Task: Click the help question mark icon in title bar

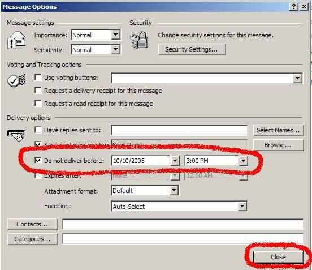Action: coord(294,7)
